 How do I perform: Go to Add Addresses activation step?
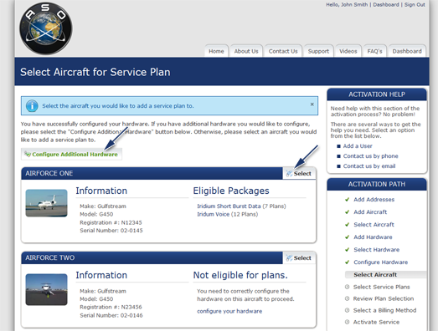coord(374,200)
